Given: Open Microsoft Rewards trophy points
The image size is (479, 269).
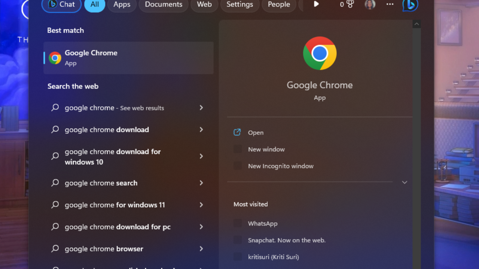Looking at the screenshot, I should point(347,4).
